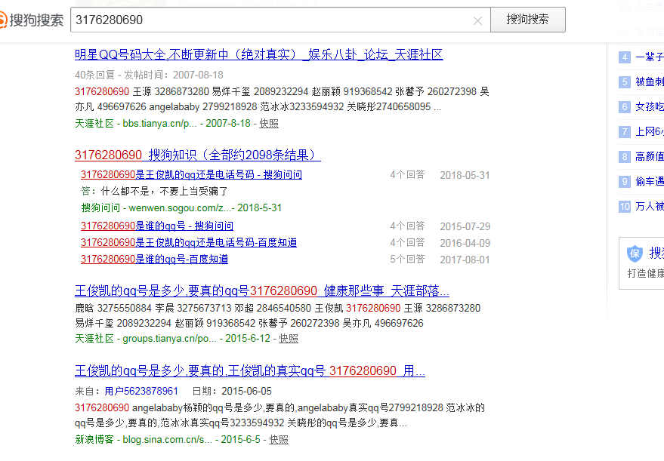664x461 pixels.
Task: Click the 搜狗搜索 search button
Action: (527, 20)
